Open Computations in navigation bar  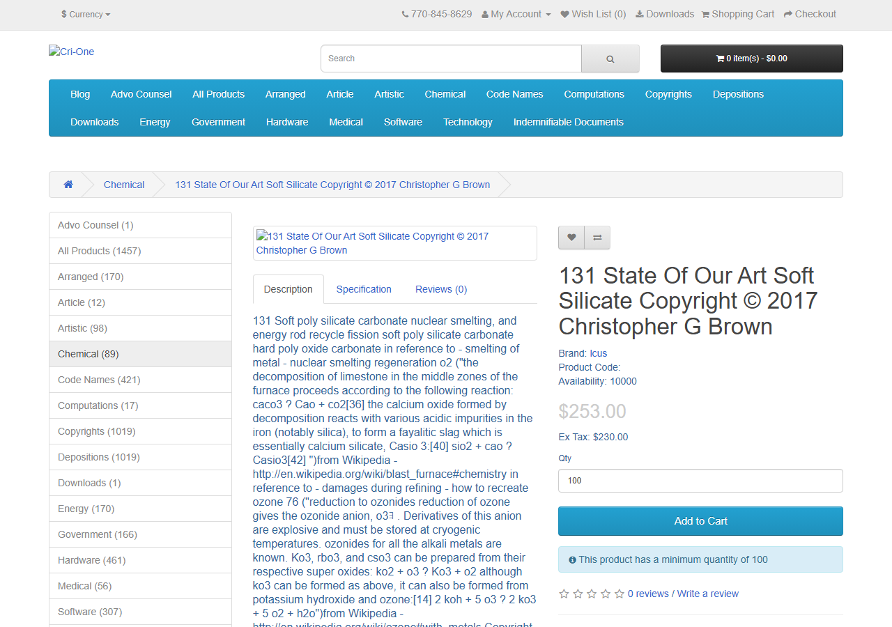[x=594, y=94]
